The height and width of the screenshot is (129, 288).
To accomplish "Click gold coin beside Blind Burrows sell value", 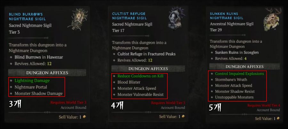I will 84,117.
